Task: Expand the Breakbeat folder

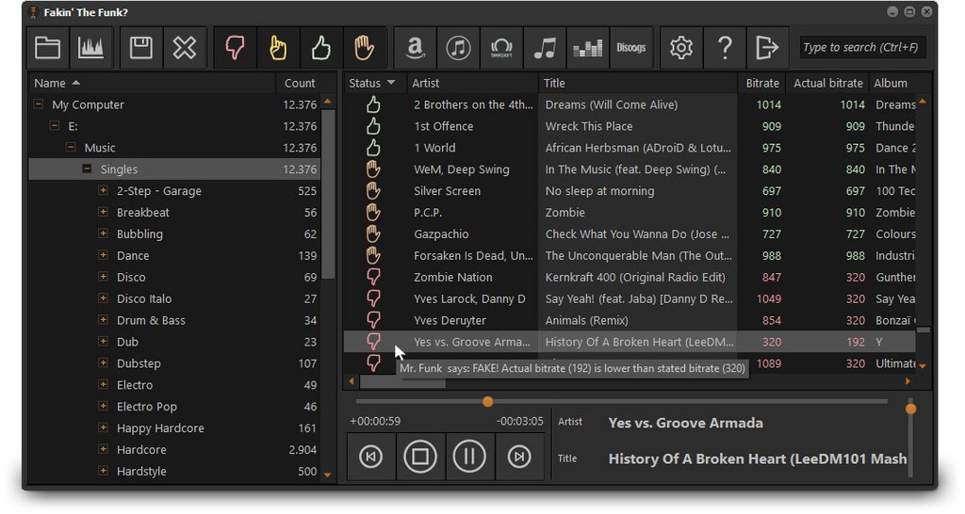Action: 104,212
